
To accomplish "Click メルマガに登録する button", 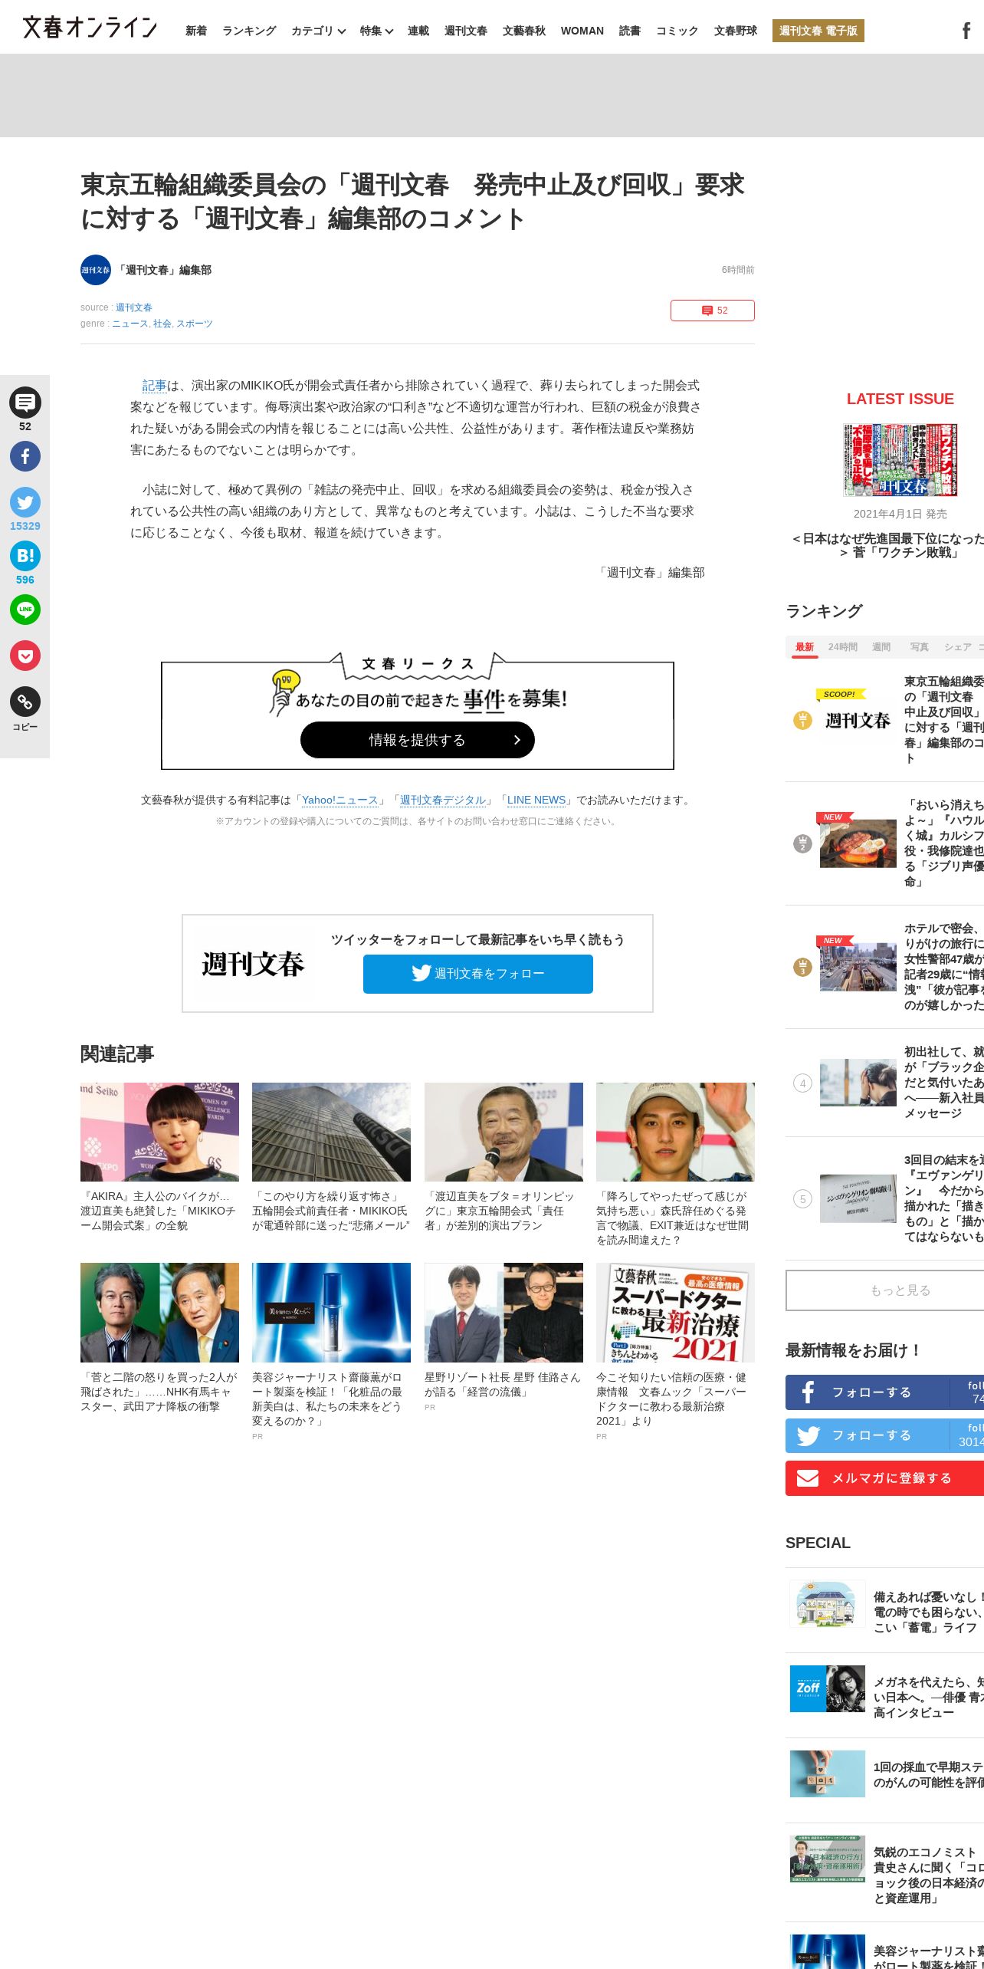I will pos(885,1478).
